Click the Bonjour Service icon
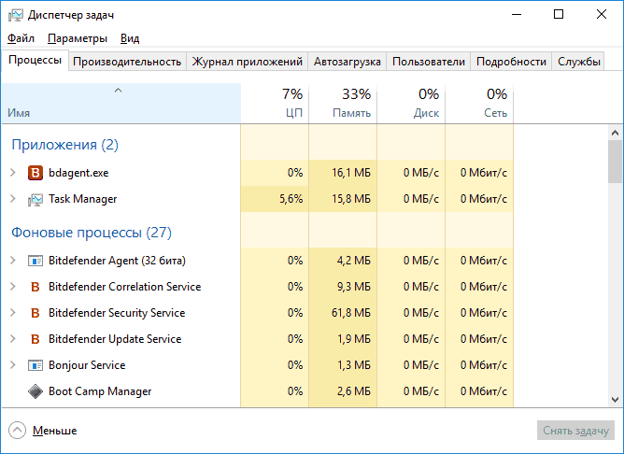 point(35,365)
